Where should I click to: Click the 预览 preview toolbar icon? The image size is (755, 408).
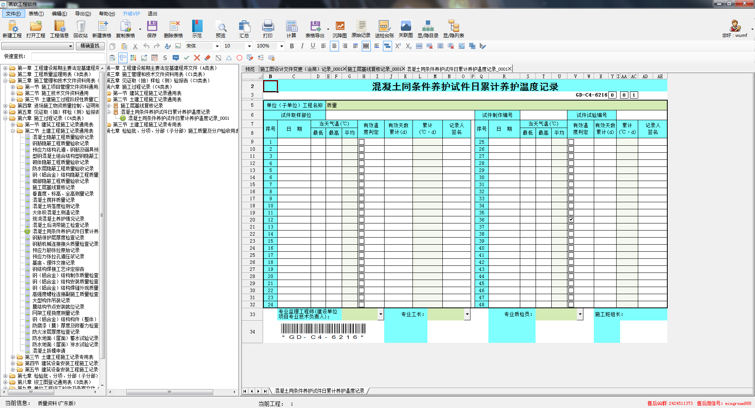(x=221, y=29)
